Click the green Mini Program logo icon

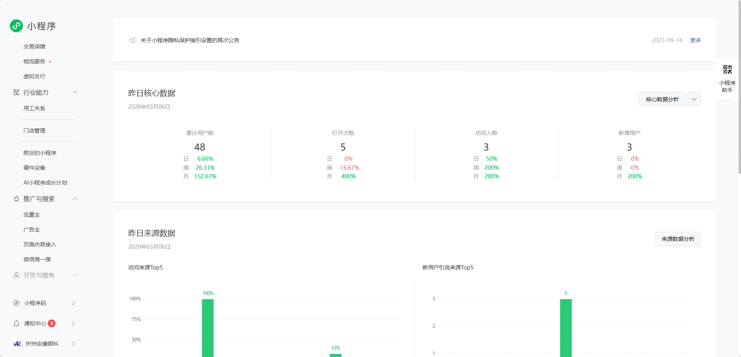16,26
